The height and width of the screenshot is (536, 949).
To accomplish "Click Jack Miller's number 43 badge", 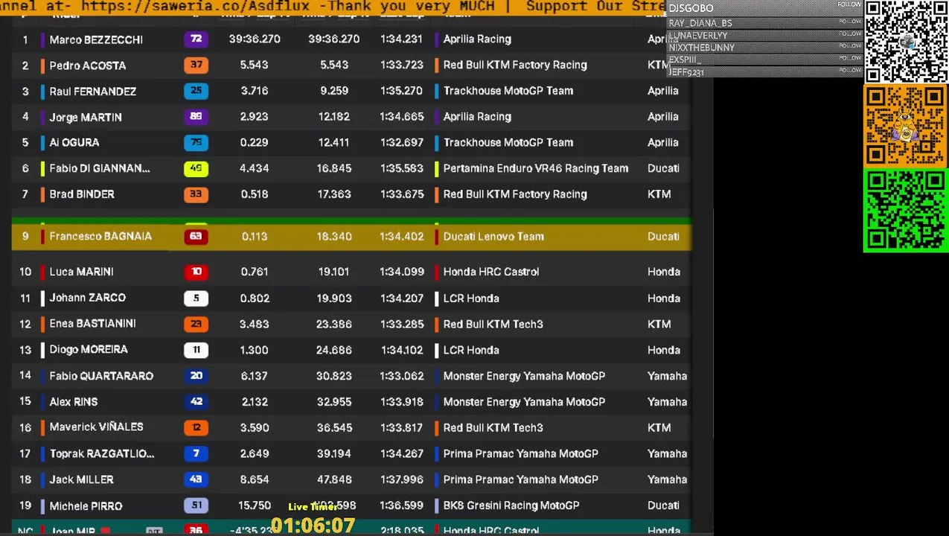I will (x=196, y=479).
